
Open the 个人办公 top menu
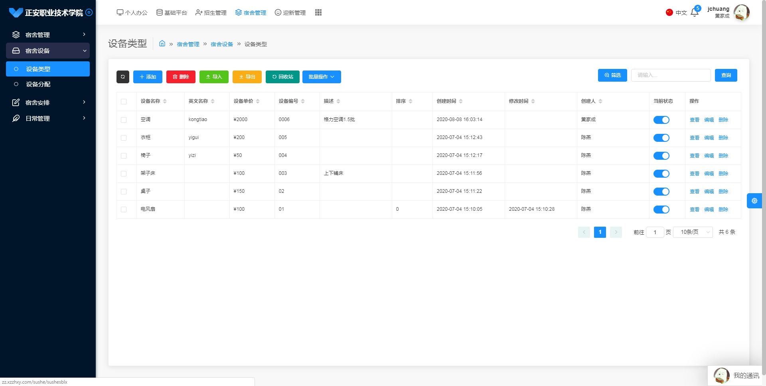coord(132,13)
